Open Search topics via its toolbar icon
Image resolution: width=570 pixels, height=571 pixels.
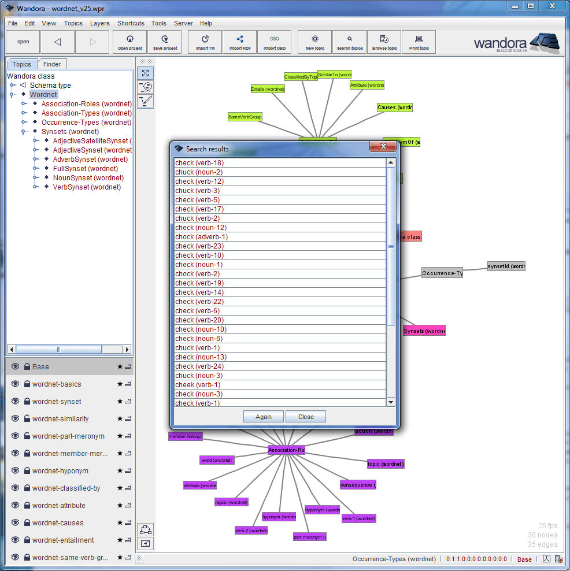click(x=349, y=42)
